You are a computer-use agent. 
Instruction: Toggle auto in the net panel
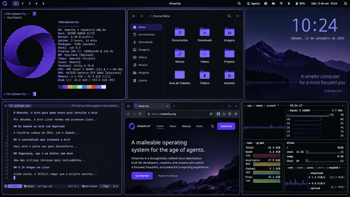pos(310,168)
